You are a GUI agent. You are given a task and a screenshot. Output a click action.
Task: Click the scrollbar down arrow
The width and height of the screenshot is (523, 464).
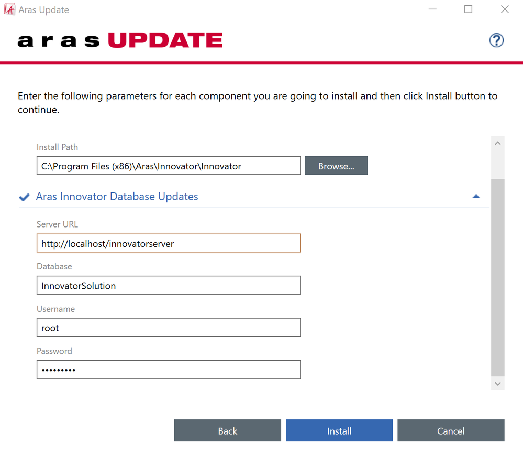[497, 384]
